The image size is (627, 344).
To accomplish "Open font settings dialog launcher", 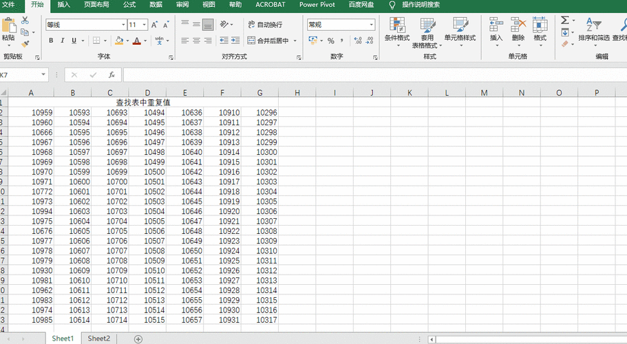I will 171,58.
